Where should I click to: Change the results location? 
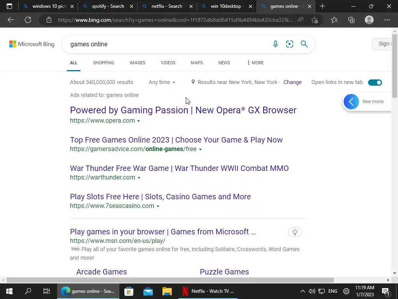tap(292, 82)
